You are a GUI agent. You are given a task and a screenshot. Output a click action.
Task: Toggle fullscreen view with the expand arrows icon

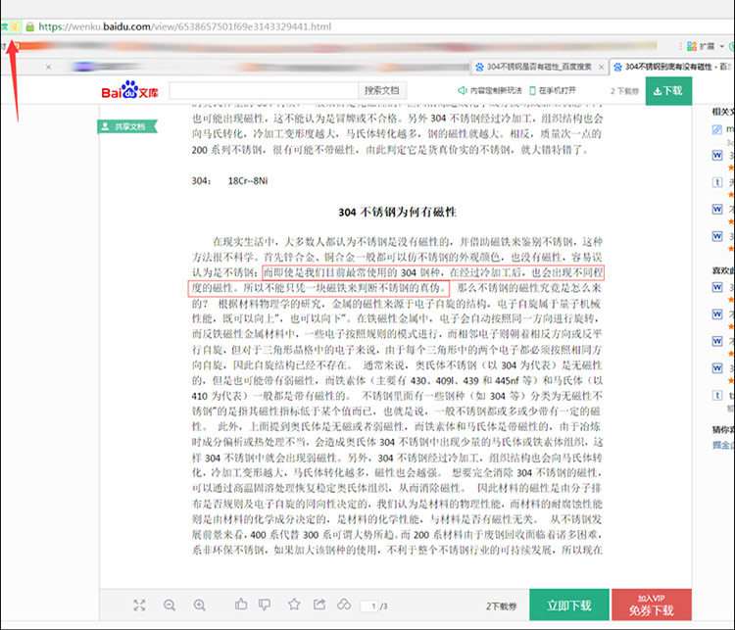(139, 606)
